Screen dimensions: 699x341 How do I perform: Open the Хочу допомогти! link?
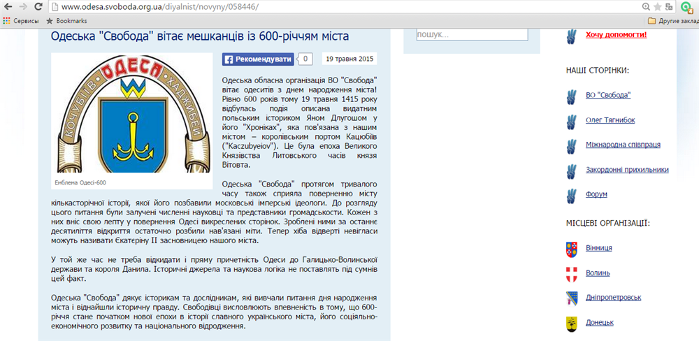[616, 35]
